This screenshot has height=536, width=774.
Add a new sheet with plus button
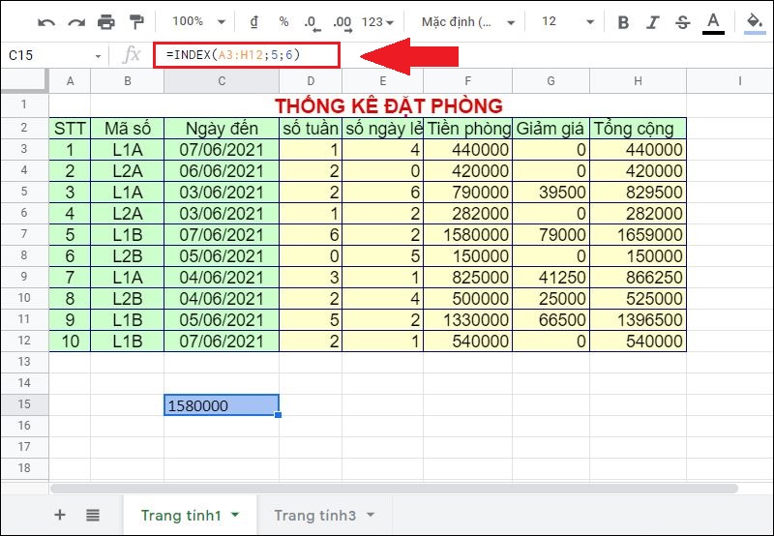(x=59, y=515)
